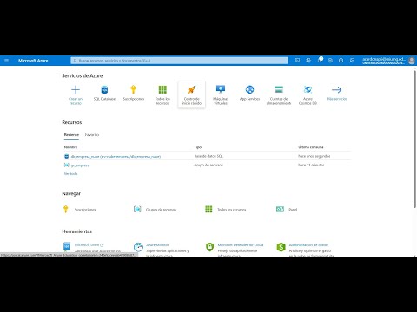417x312 pixels.
Task: Focus the Buscar recursos search bar
Action: (x=179, y=61)
